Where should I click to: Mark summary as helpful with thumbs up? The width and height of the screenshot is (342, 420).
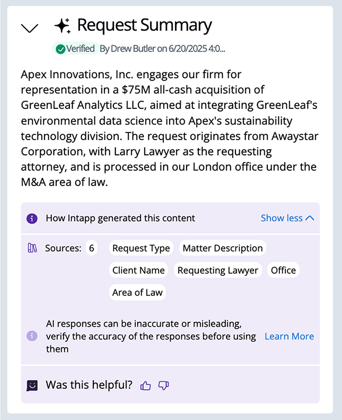146,386
